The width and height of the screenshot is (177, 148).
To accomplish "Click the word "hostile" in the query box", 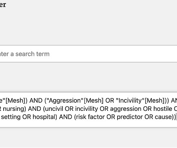I will [x=163, y=109].
